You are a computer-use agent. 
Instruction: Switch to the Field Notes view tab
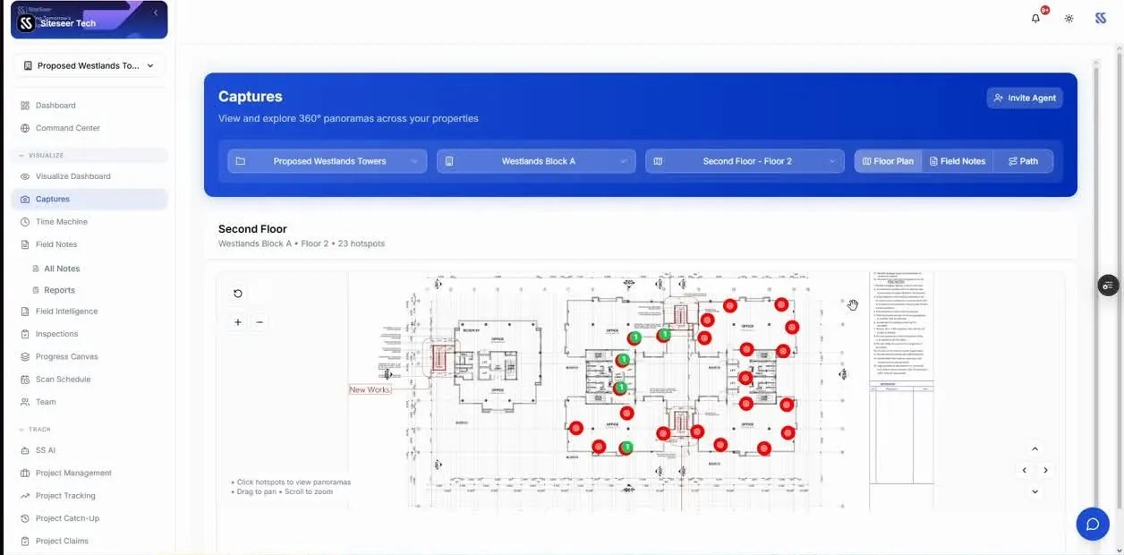[x=958, y=161]
